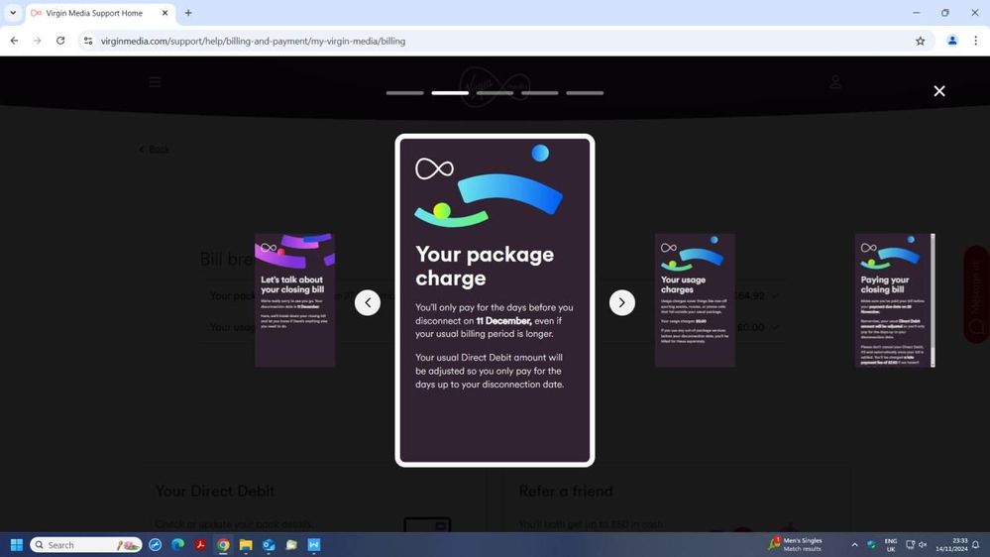View site information icon in address bar
This screenshot has height=557, width=990.
point(88,41)
